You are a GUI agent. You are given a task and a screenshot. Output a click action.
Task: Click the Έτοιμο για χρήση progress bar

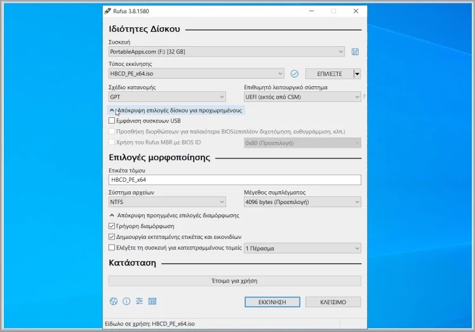click(x=235, y=281)
